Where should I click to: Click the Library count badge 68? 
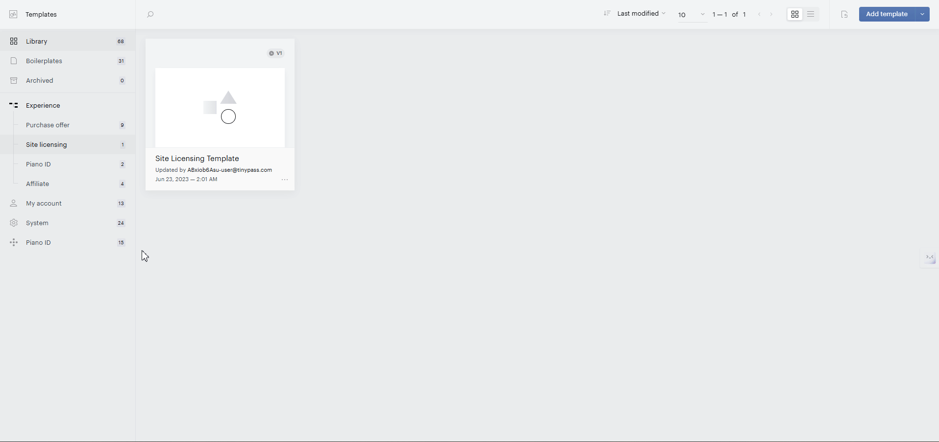pos(121,42)
